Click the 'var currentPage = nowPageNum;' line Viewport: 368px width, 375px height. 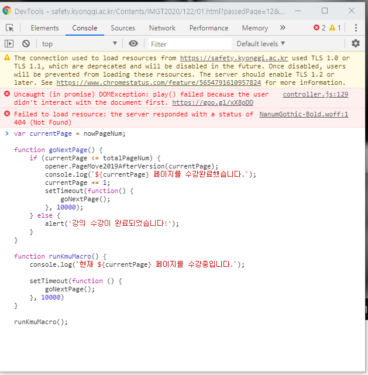click(70, 133)
